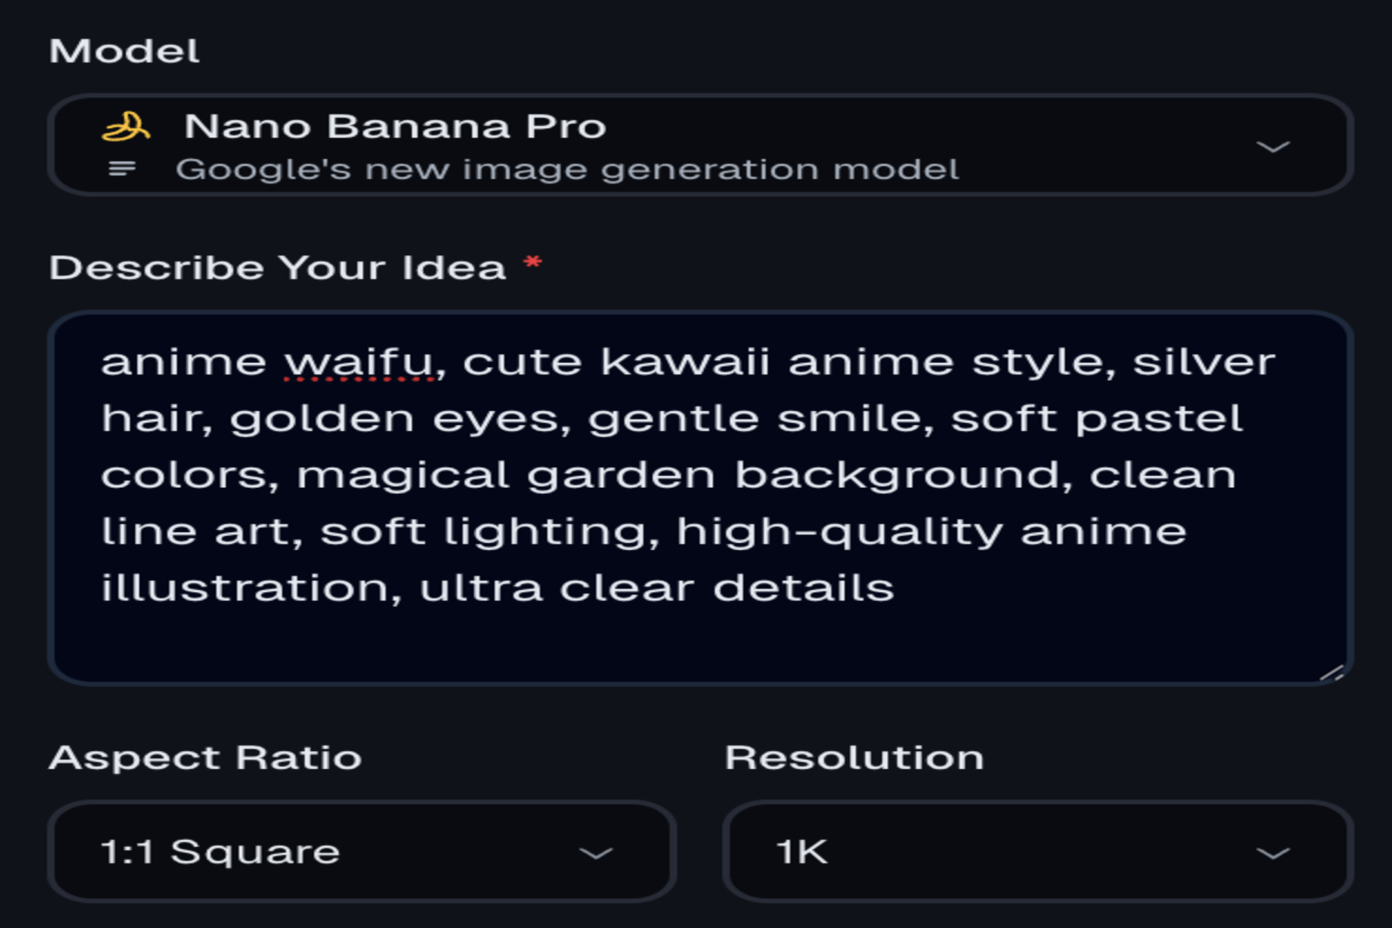Image resolution: width=1392 pixels, height=928 pixels.
Task: Click the banana icon next to Nano Banana Pro
Action: (126, 126)
